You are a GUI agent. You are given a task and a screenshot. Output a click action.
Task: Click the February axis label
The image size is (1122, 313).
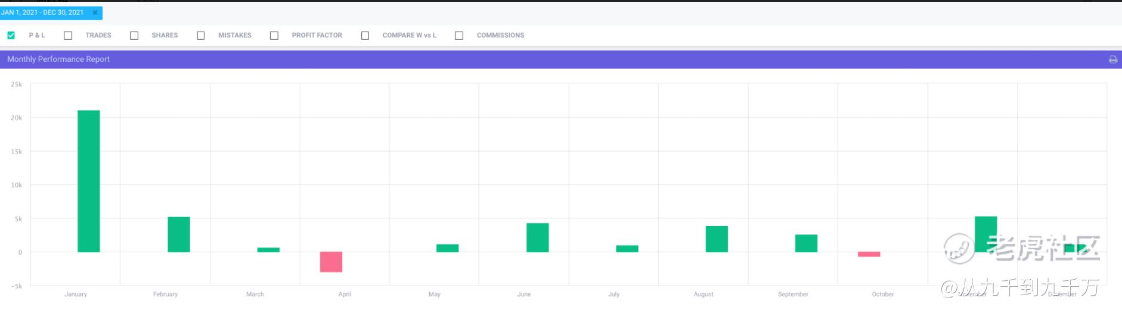coord(165,294)
